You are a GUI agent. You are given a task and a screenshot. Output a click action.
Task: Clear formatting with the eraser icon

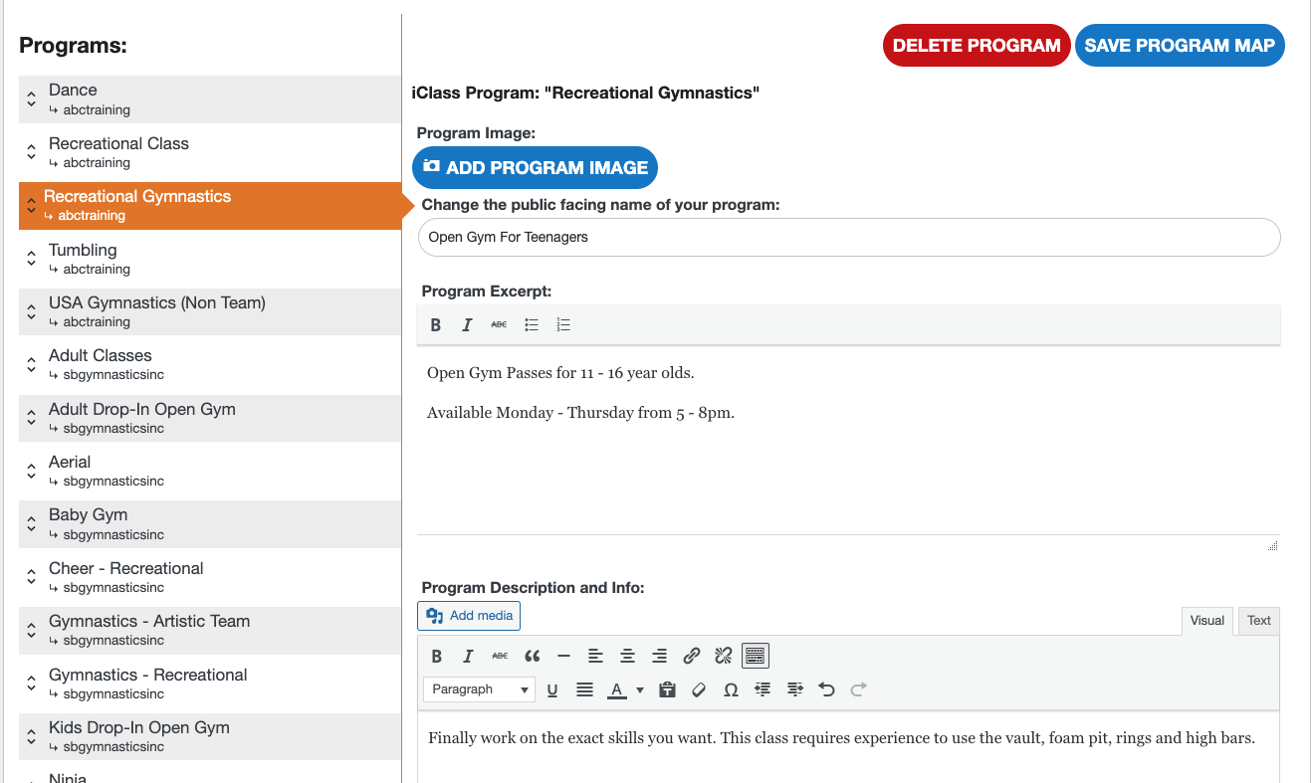tap(699, 689)
